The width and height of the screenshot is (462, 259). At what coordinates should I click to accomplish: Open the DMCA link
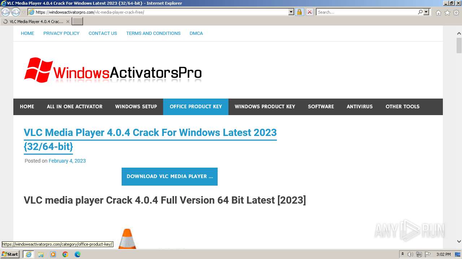click(x=196, y=33)
